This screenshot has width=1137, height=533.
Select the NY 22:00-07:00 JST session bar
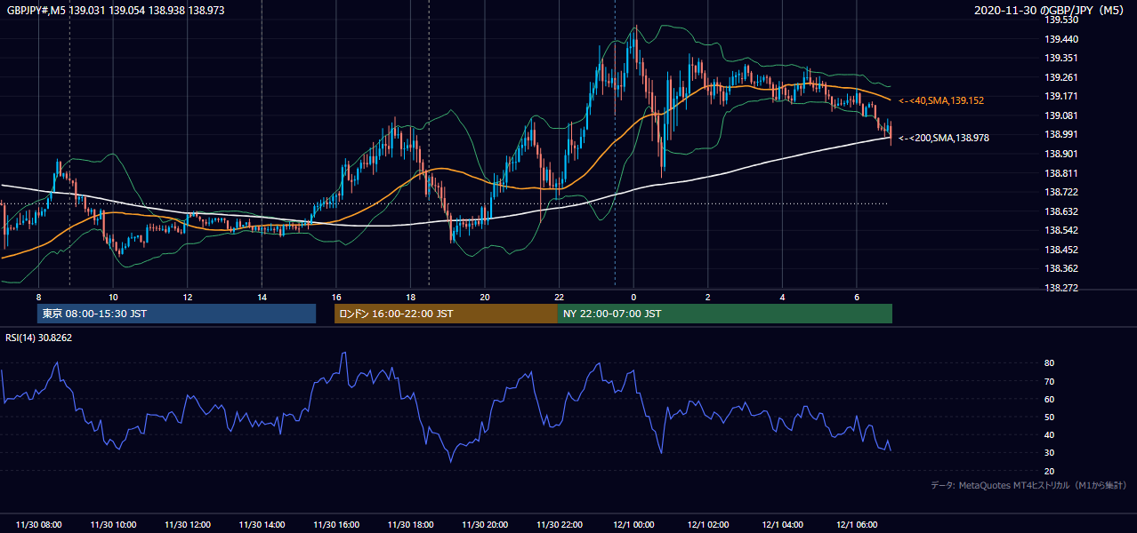point(725,314)
